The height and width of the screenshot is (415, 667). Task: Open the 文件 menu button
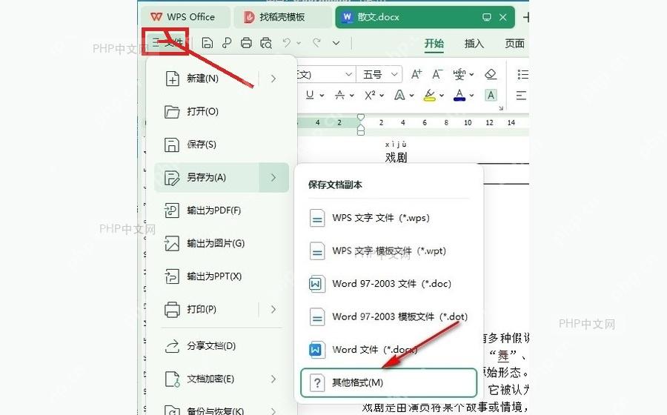[x=167, y=42]
